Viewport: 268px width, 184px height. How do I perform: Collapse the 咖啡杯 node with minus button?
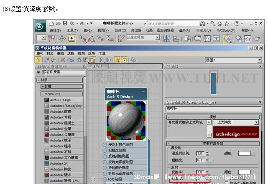[143, 91]
